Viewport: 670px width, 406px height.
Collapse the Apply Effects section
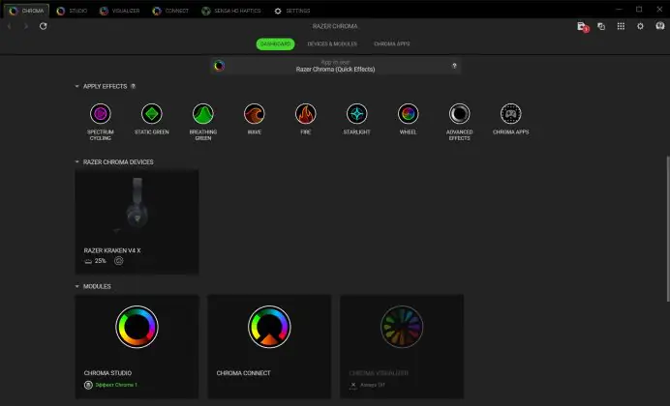[x=76, y=86]
